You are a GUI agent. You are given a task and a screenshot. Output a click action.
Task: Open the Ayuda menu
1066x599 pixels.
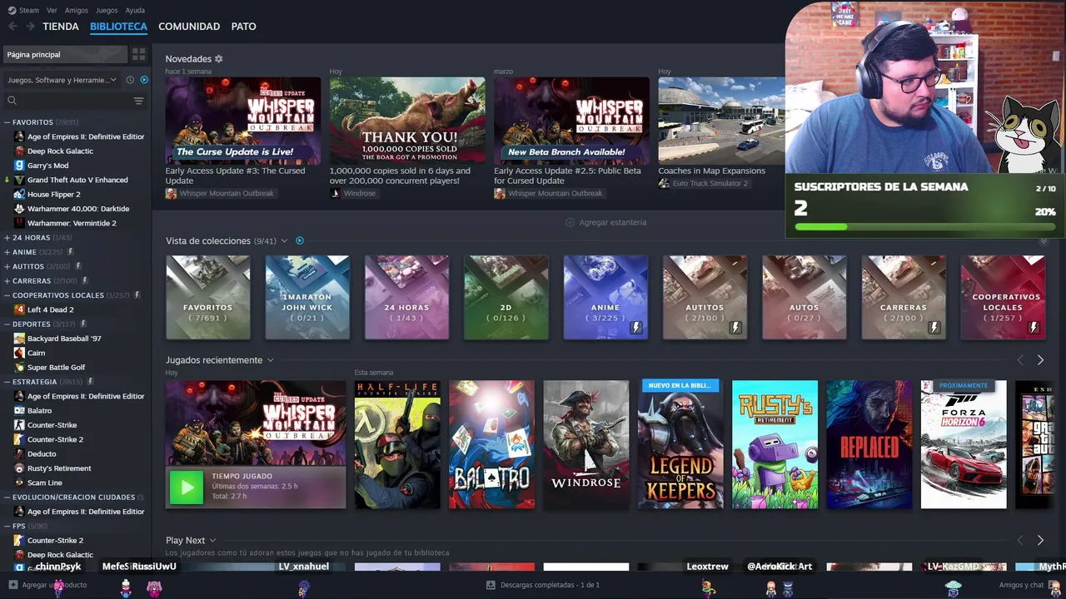135,10
